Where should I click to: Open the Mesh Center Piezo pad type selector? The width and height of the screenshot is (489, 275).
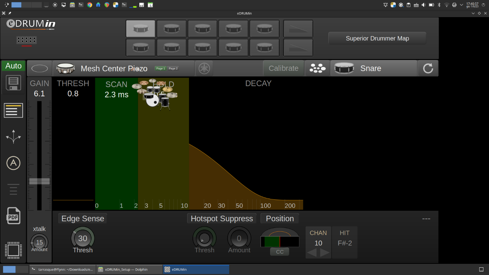[123, 68]
